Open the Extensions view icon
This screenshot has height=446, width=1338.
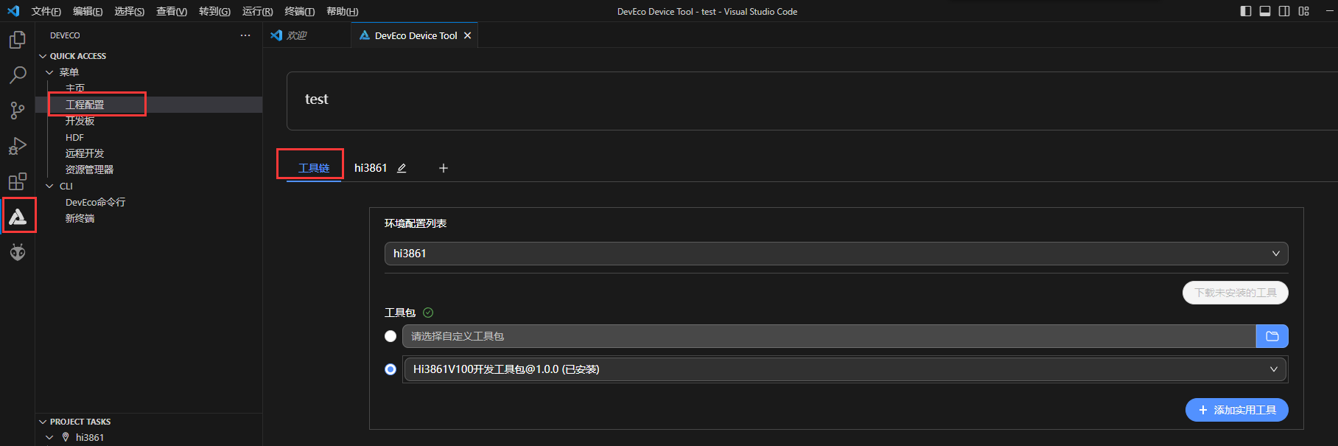[x=18, y=181]
